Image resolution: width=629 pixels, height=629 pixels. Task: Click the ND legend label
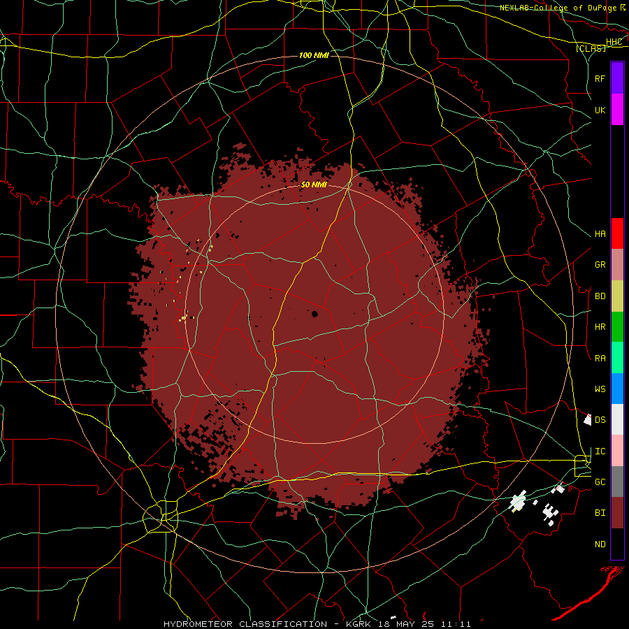(x=600, y=544)
